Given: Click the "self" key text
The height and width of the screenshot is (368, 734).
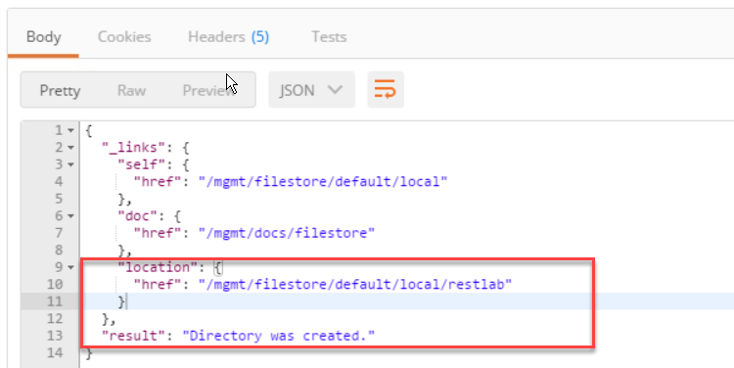Looking at the screenshot, I should (x=141, y=164).
